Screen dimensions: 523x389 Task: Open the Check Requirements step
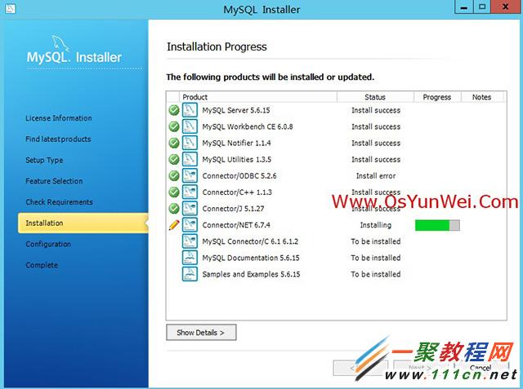[x=60, y=202]
